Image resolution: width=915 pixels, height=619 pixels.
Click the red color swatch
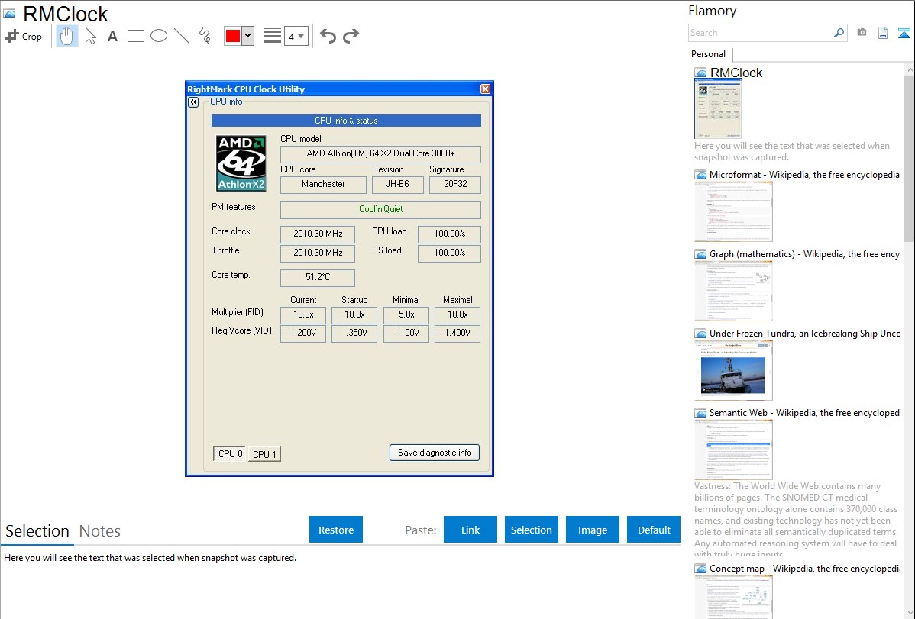point(233,36)
